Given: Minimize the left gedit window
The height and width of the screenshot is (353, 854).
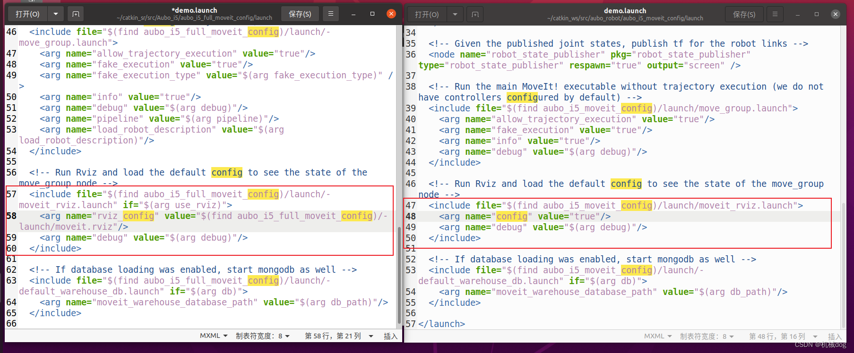Looking at the screenshot, I should (x=354, y=14).
